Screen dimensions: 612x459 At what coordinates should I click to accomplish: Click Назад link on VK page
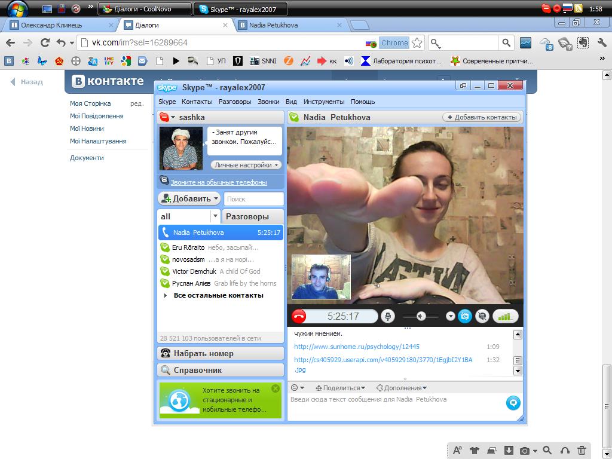27,81
